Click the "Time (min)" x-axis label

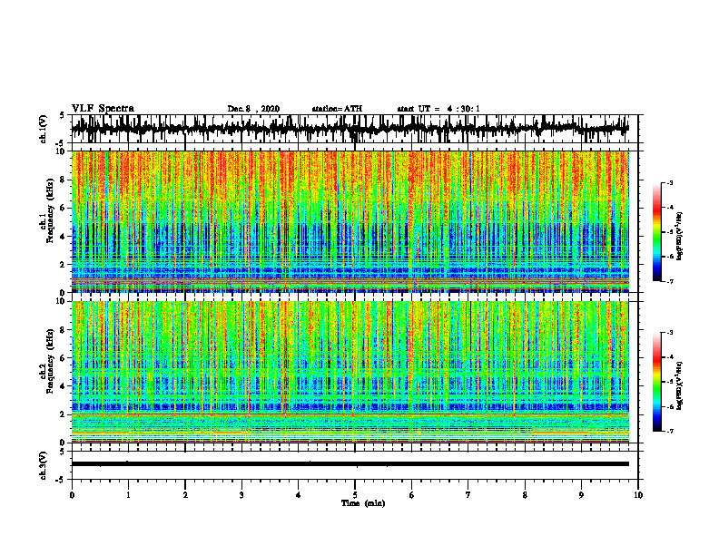[363, 503]
